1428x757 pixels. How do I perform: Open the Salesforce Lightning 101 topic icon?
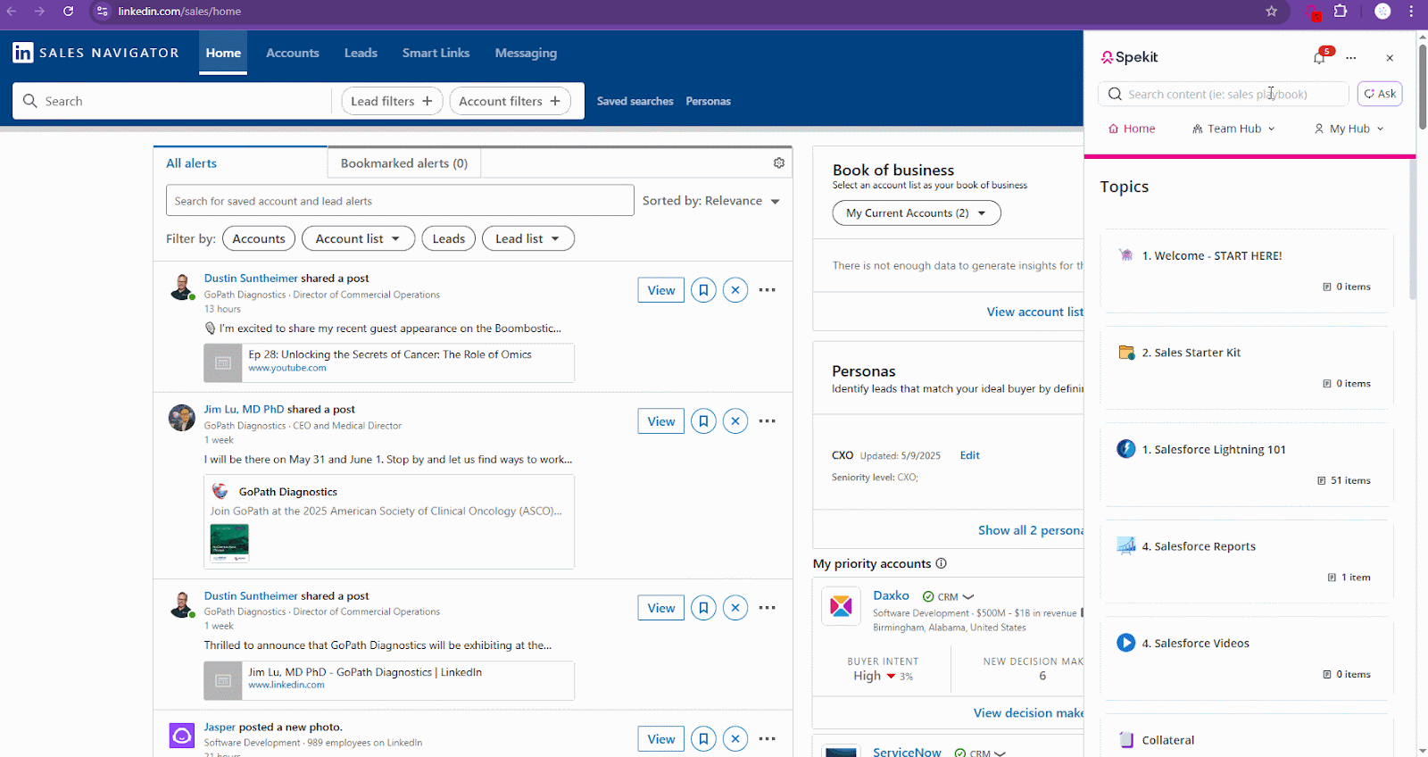(x=1126, y=449)
